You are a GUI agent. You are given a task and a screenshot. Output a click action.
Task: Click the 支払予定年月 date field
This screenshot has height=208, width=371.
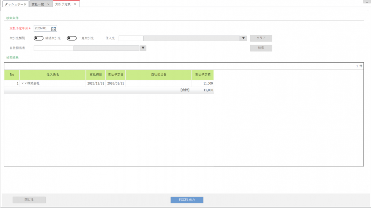click(x=42, y=29)
